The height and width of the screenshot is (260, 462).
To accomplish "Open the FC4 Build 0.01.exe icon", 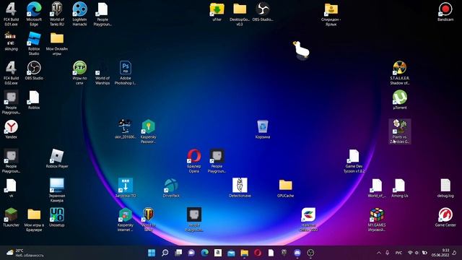I will 11,14.
